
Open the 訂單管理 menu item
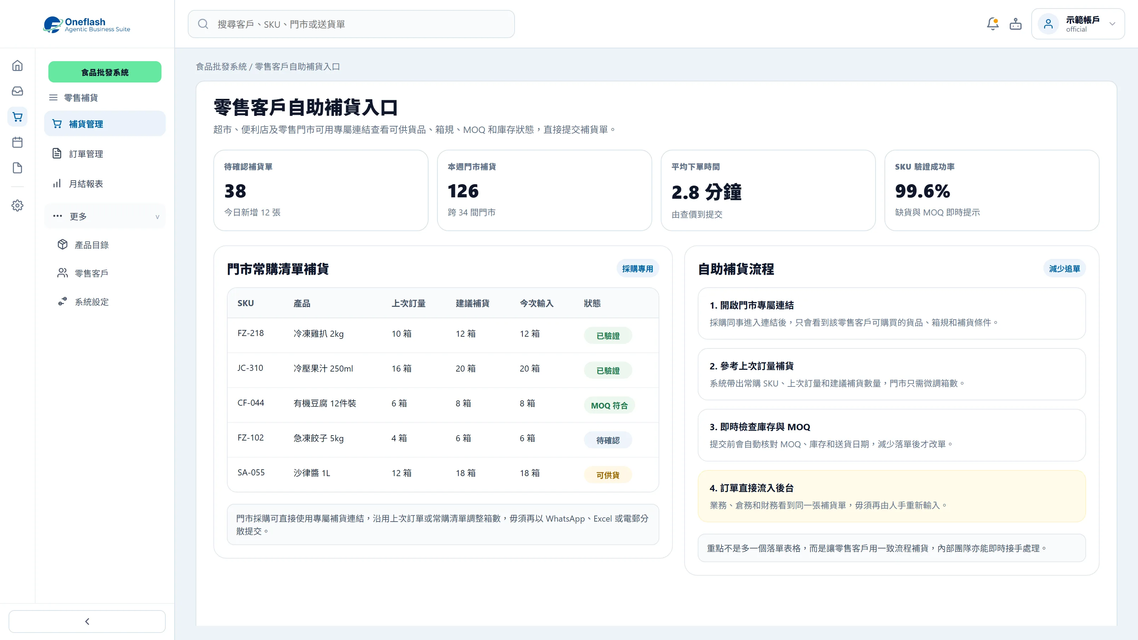(x=105, y=154)
